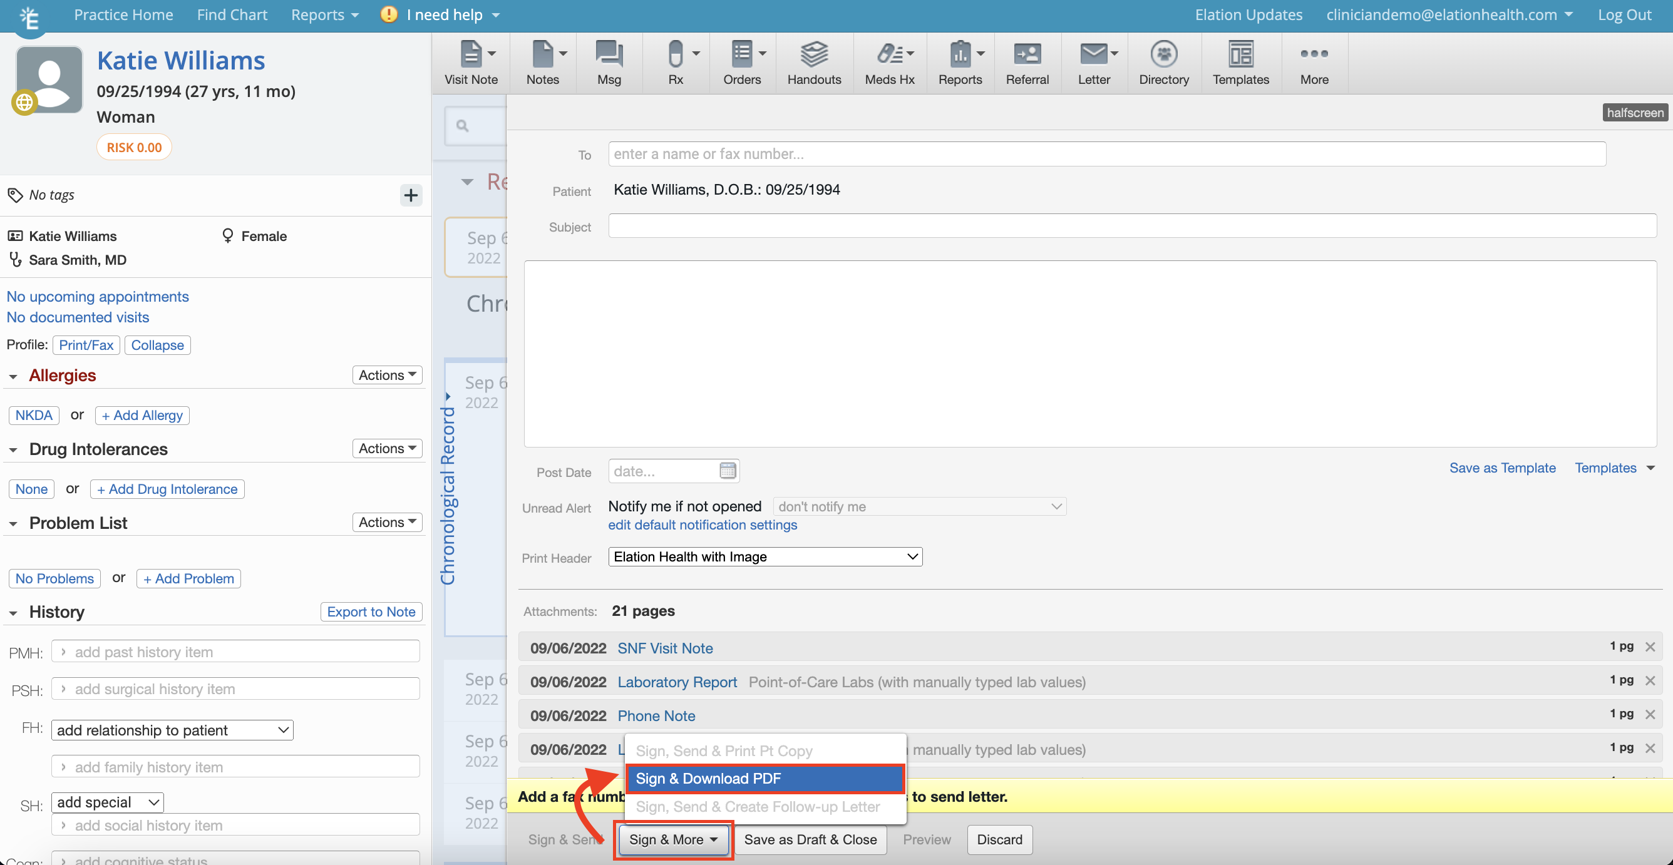The image size is (1673, 865).
Task: Add a tag with plus icon
Action: 411,195
